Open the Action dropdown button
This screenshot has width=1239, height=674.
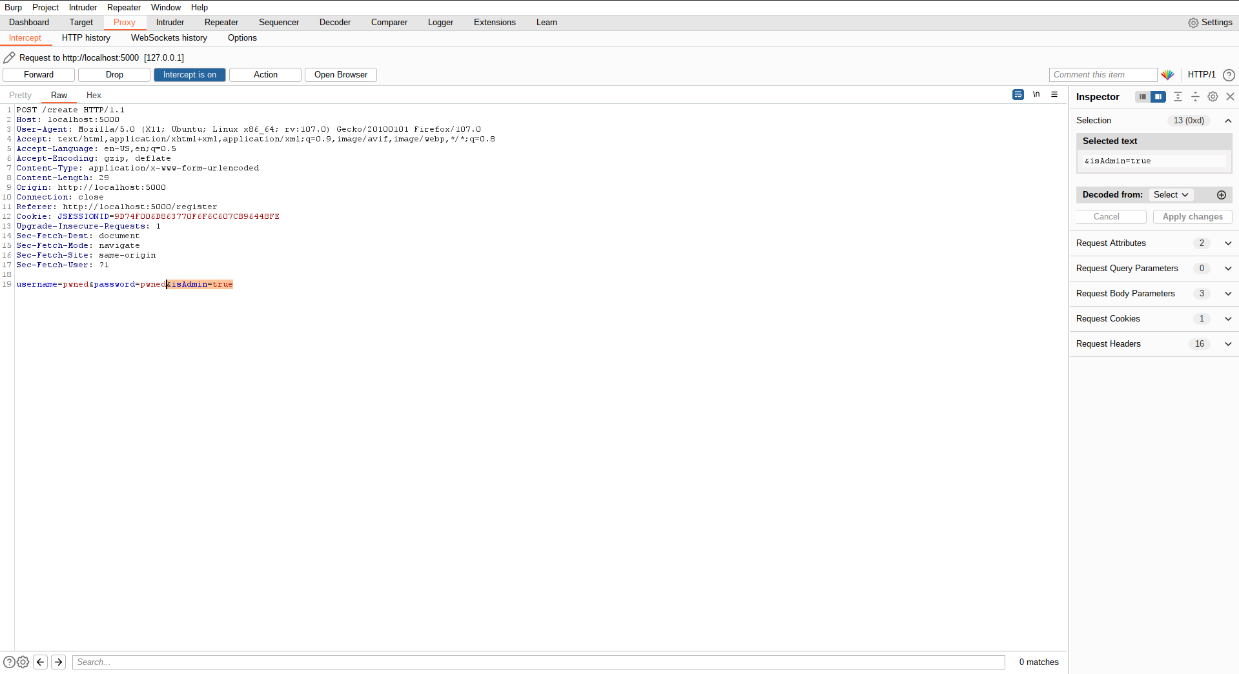coord(265,75)
